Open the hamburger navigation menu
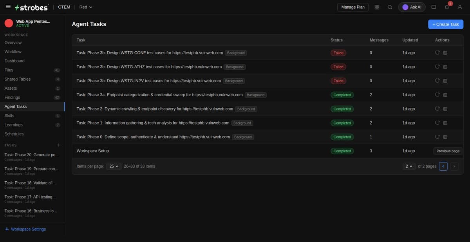Image resolution: width=470 pixels, height=242 pixels. point(8,7)
